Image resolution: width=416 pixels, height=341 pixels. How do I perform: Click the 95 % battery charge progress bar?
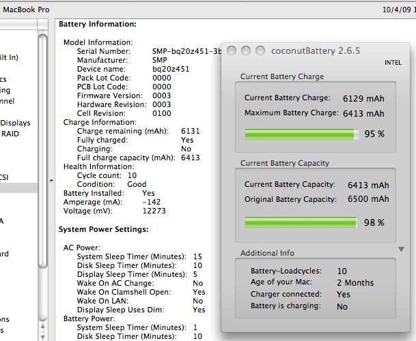pos(302,134)
